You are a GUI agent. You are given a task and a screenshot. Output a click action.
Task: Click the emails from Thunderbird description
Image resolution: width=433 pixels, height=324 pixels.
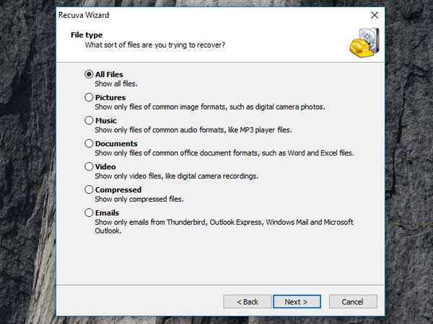pos(224,226)
